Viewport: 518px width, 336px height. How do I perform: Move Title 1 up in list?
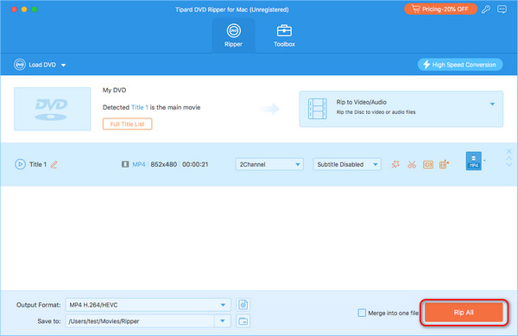point(509,158)
